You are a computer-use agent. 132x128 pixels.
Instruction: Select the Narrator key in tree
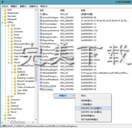12,16
